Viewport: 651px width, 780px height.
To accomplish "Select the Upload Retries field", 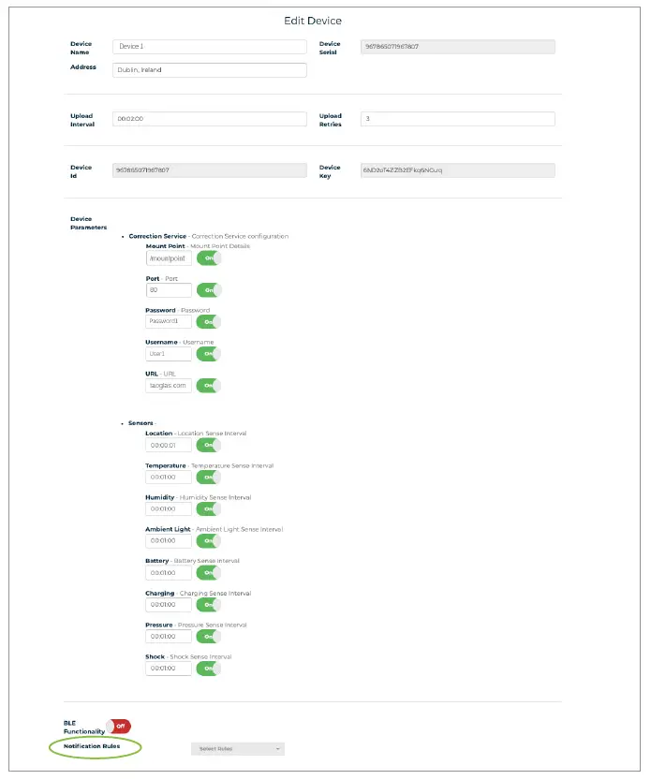I will pyautogui.click(x=457, y=119).
